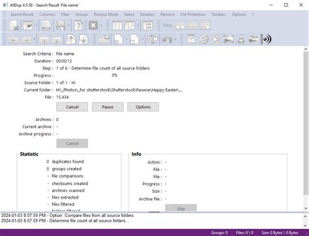The image size is (309, 236).
Task: Click the blank page deselect icon
Action: click(x=134, y=39)
